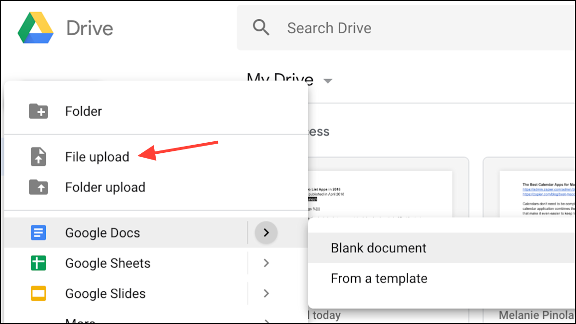Click the new Folder icon
Image resolution: width=576 pixels, height=324 pixels.
tap(39, 111)
